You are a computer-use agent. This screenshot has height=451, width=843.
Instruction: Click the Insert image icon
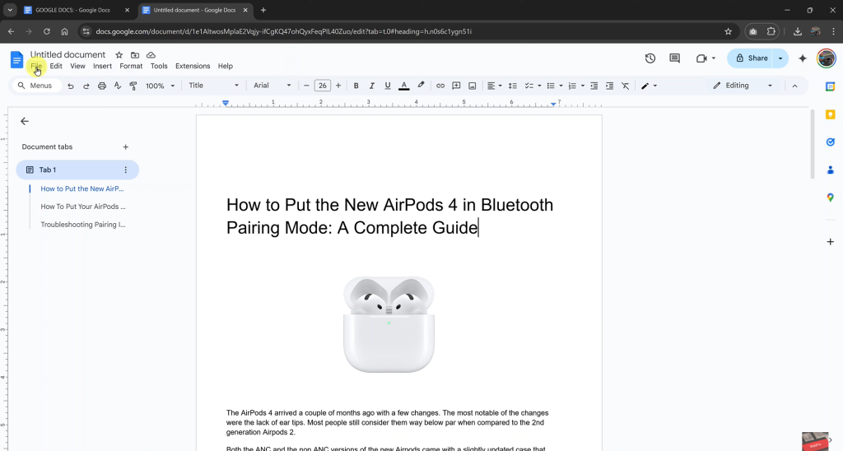472,86
